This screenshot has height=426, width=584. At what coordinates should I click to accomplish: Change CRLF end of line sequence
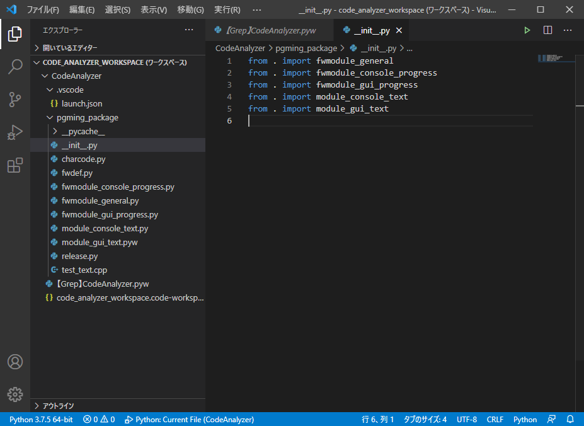coord(495,419)
